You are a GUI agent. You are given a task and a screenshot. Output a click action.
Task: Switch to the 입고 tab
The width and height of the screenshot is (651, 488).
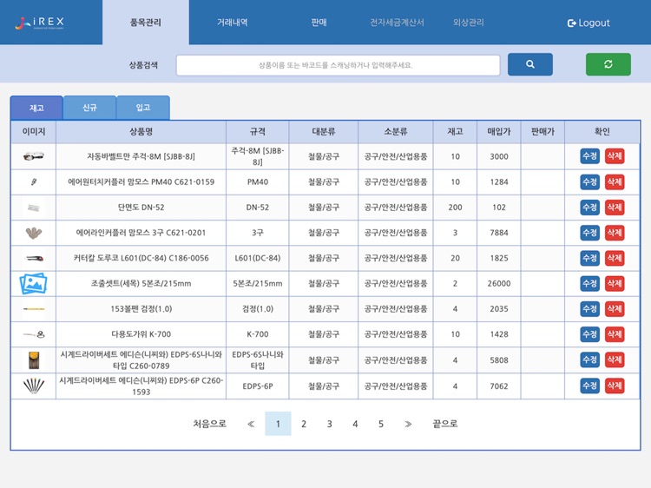(x=143, y=108)
